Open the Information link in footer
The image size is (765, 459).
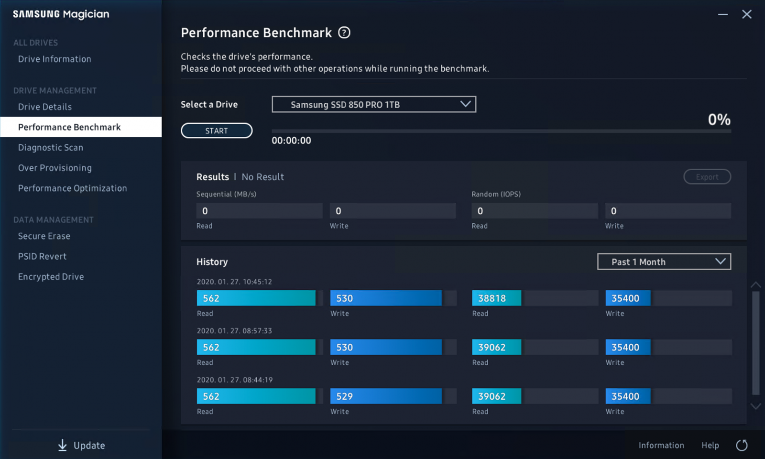[661, 445]
